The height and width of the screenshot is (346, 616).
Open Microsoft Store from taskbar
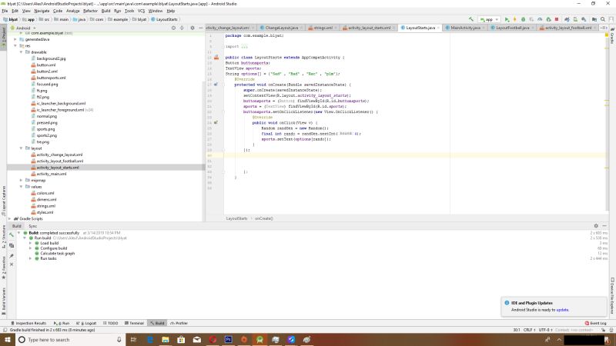[x=181, y=339]
